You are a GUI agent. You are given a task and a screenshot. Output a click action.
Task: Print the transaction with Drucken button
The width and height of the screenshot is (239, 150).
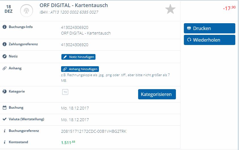(209, 28)
